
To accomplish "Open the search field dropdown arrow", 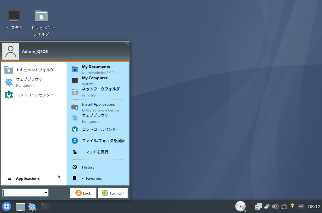I will [46, 193].
